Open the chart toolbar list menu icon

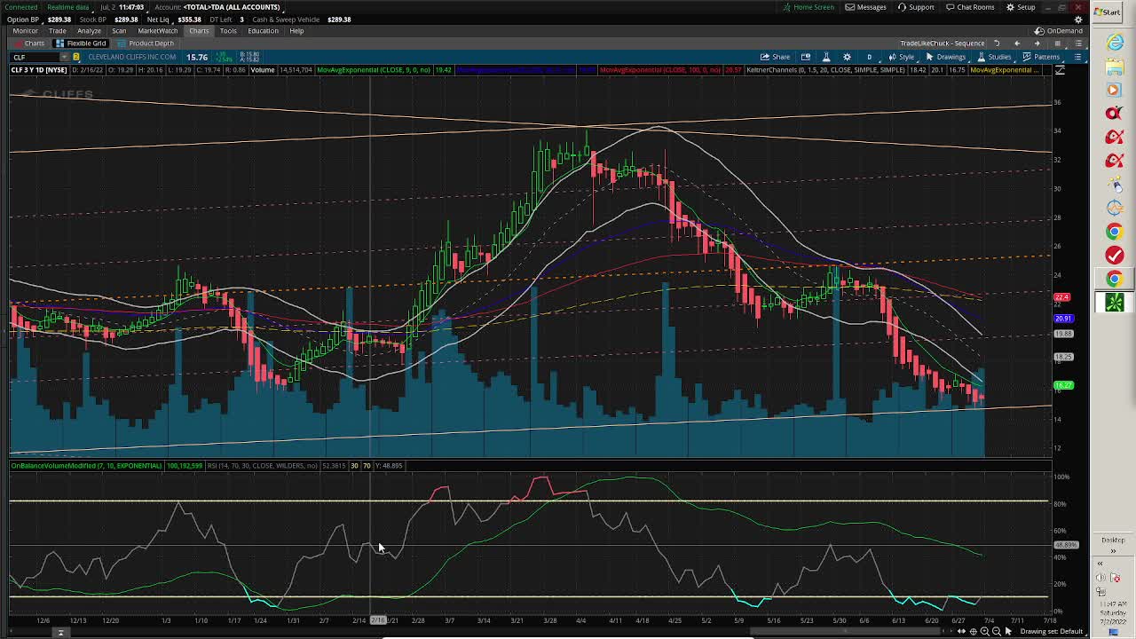point(1077,57)
